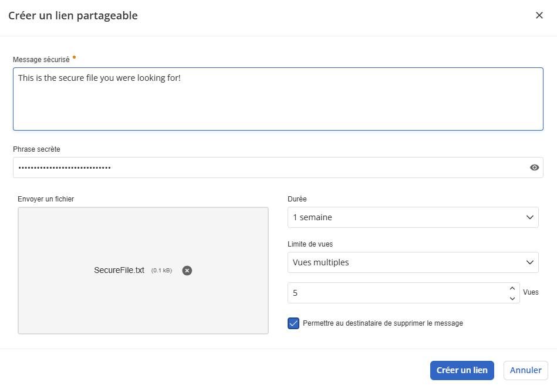
Task: Click the required field indicator next to Message sécurisé
Action: point(75,57)
